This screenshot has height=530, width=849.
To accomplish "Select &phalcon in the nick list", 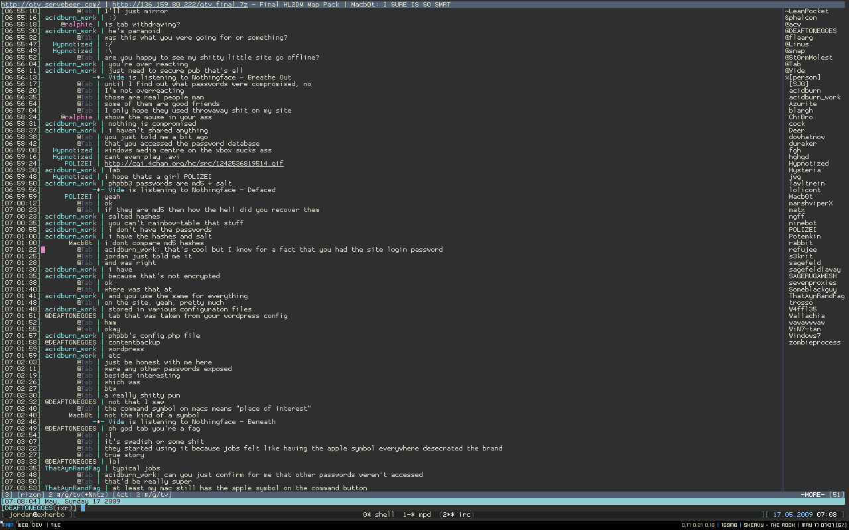I will [x=801, y=18].
